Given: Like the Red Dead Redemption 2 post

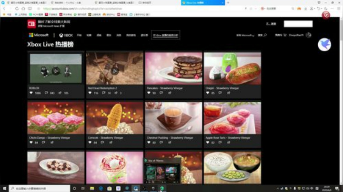Looking at the screenshot, I should pos(90,93).
